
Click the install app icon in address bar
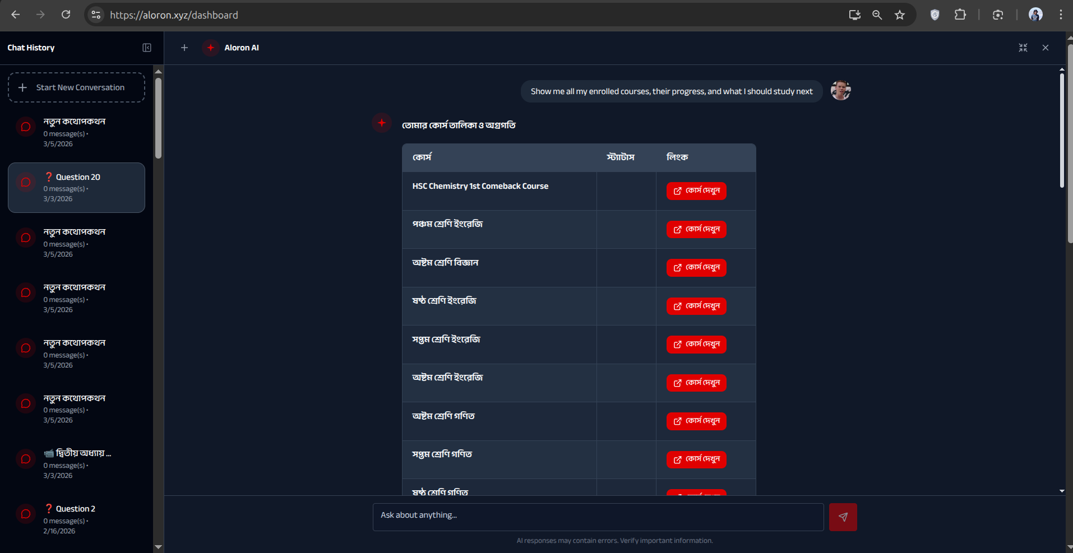point(855,15)
